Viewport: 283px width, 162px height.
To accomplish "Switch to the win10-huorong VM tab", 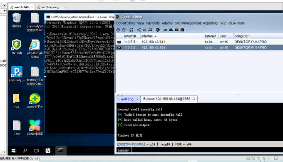I will 50,7.
